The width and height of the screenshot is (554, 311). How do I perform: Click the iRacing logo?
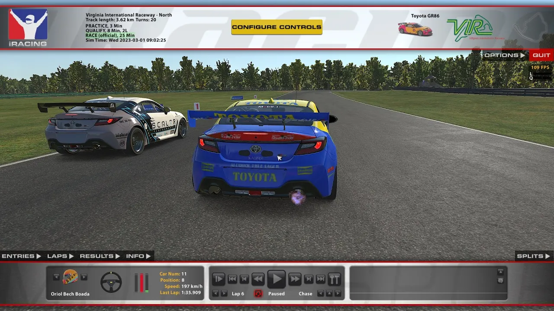click(28, 28)
